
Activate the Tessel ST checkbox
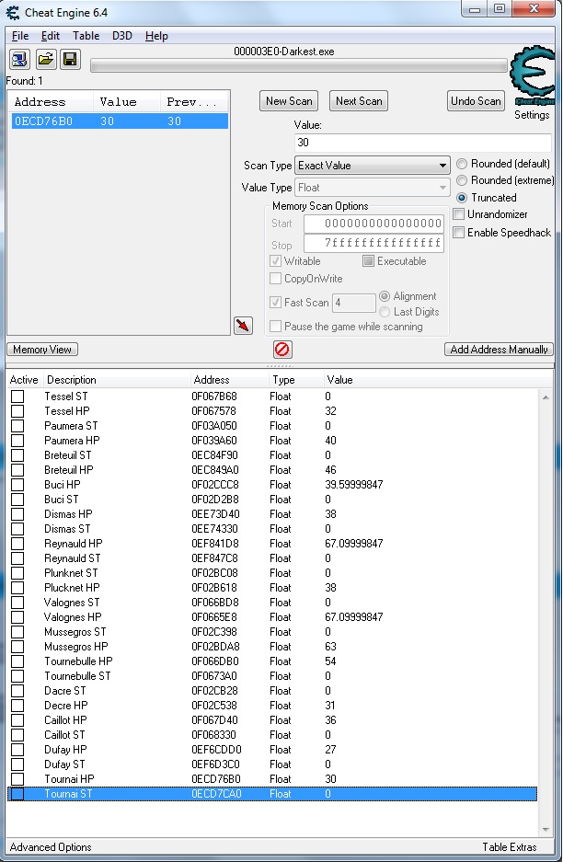click(17, 397)
